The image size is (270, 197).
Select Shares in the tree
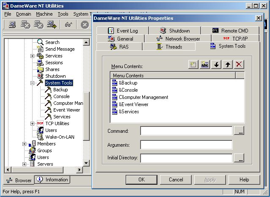point(52,69)
